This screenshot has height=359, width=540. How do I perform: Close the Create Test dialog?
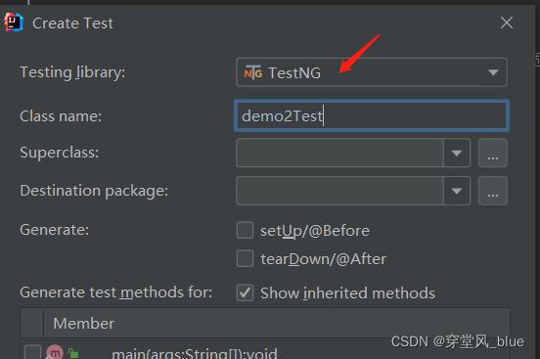(x=507, y=23)
